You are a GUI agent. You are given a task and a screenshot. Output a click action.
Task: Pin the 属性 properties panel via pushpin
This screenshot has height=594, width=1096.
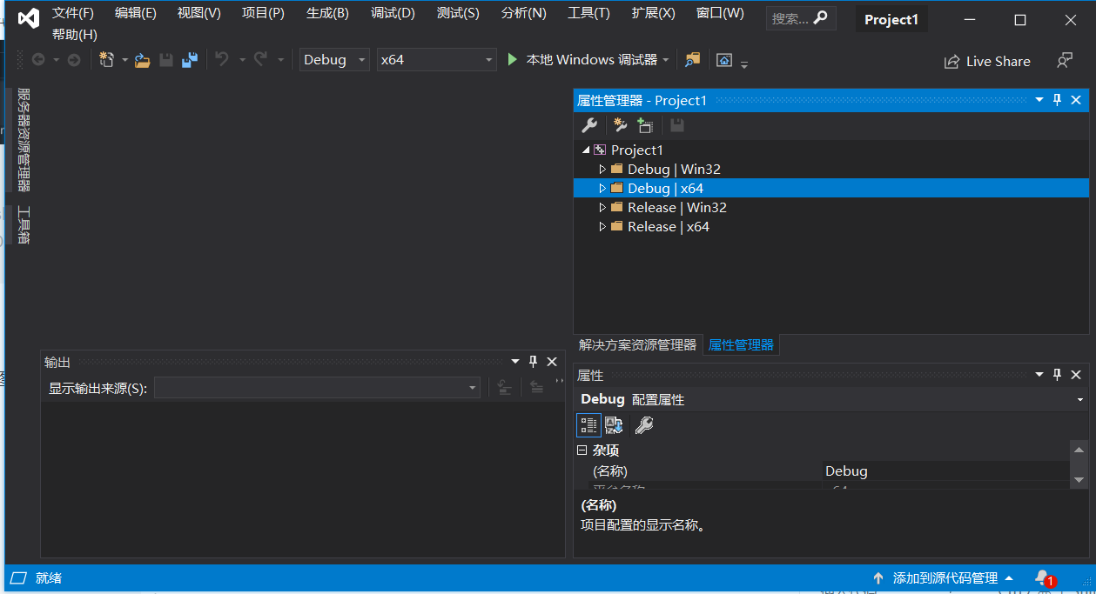tap(1058, 375)
